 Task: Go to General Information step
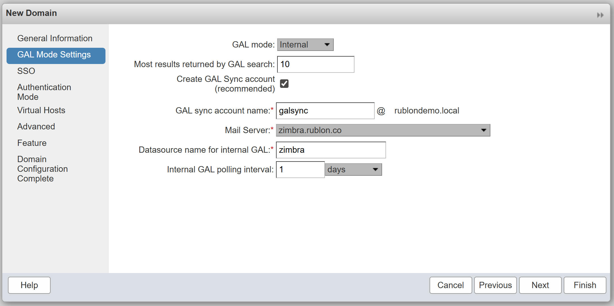pos(55,38)
